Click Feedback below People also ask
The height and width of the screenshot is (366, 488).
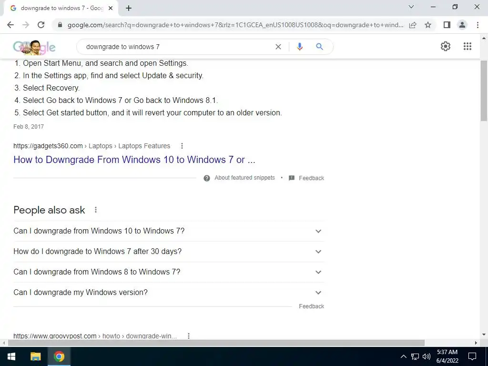(312, 306)
